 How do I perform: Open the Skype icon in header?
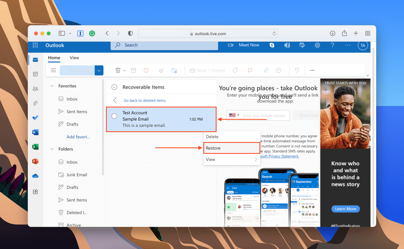272,45
